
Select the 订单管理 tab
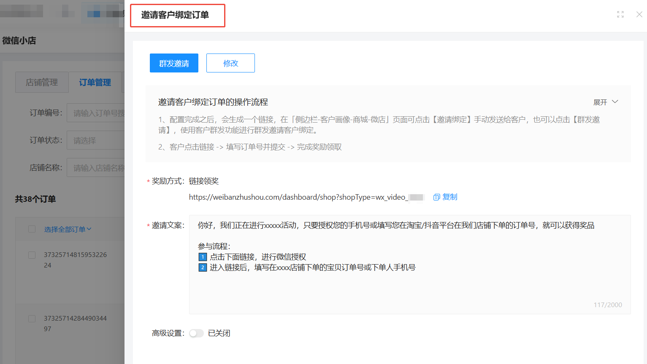[95, 82]
